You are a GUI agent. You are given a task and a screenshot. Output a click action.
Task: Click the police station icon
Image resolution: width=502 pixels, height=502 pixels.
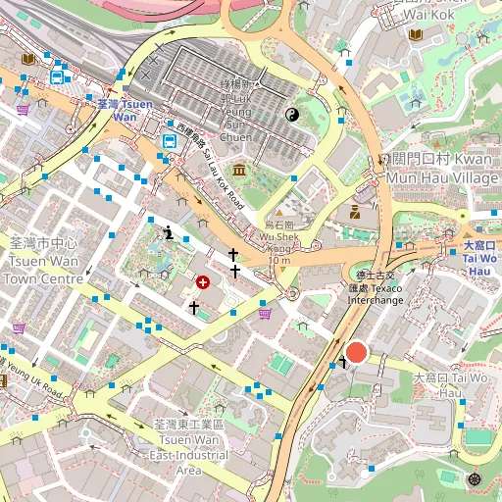pos(355,212)
